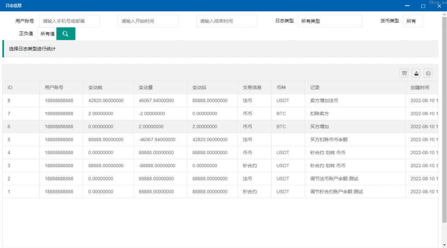The image size is (447, 248).
Task: Open the 货币类型 dropdown
Action: (x=413, y=21)
